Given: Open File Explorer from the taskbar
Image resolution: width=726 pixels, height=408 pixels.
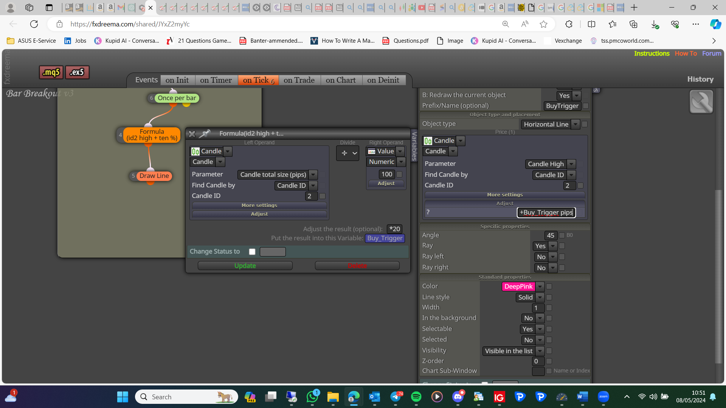Looking at the screenshot, I should [x=333, y=397].
